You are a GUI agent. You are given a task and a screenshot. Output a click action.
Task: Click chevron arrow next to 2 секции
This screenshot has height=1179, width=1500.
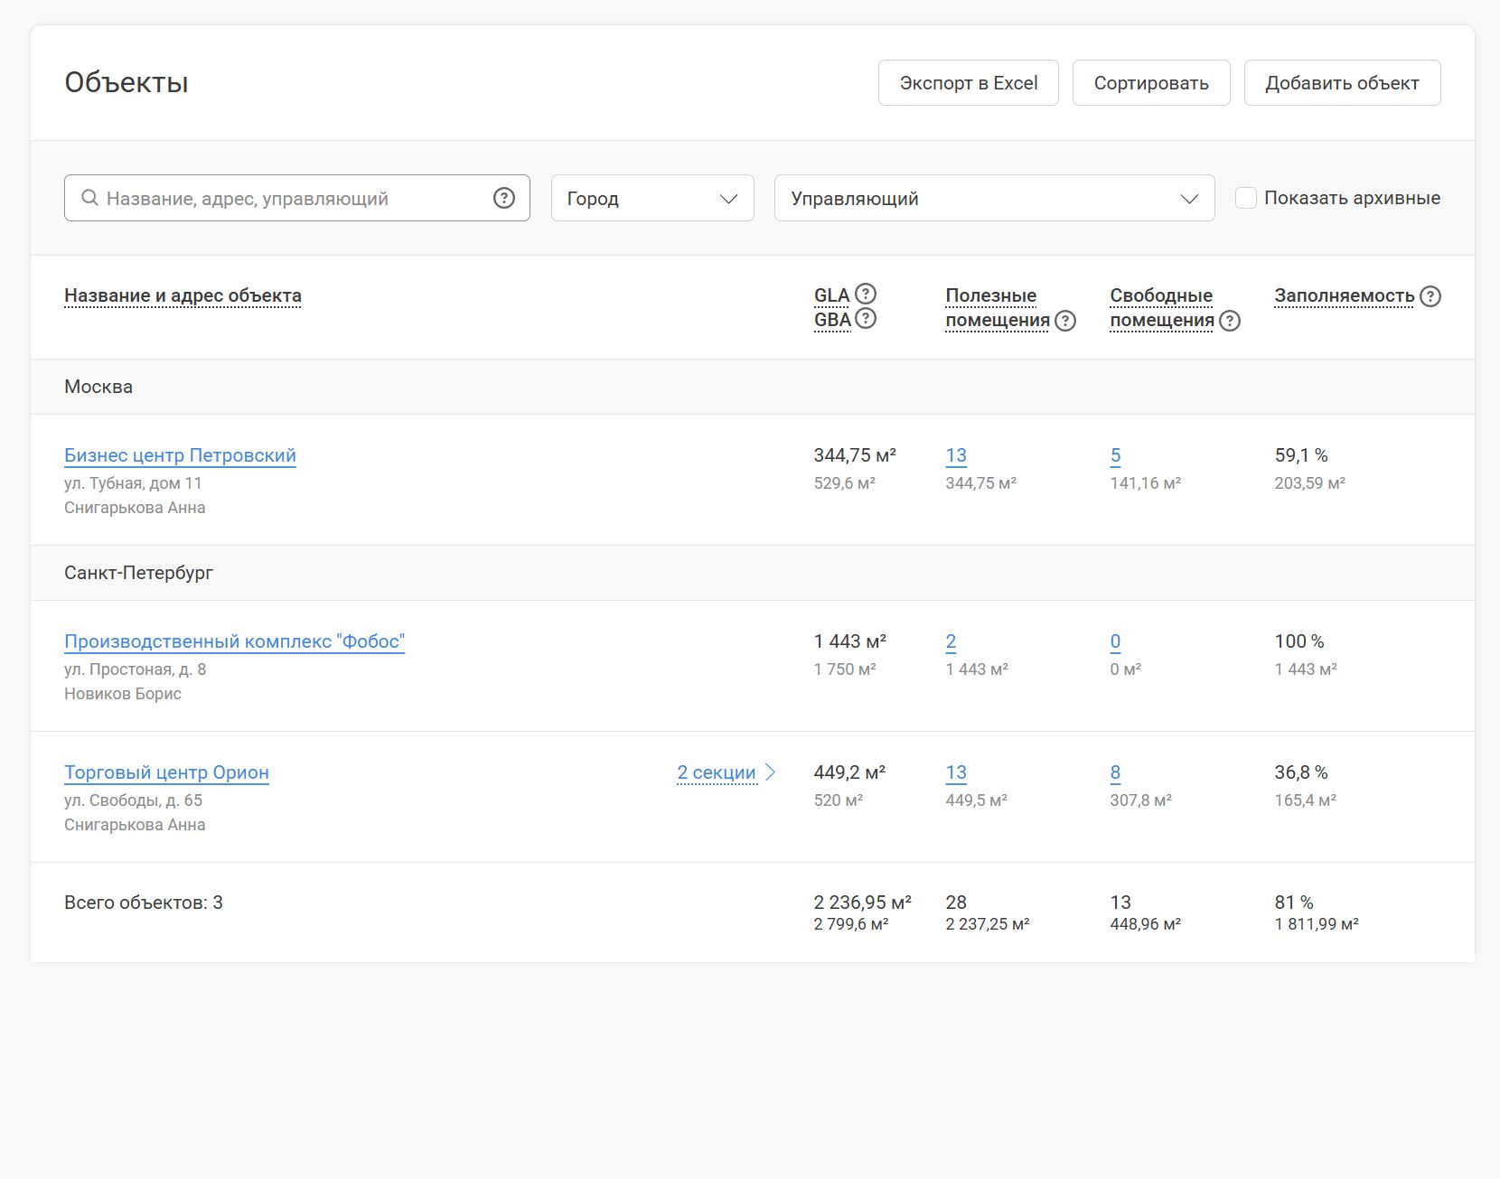tap(770, 772)
